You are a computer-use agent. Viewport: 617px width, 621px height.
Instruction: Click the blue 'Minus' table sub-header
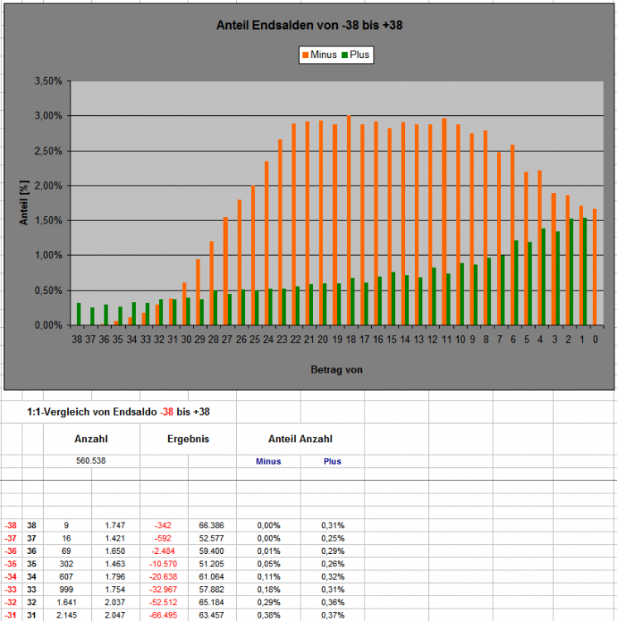(x=268, y=461)
